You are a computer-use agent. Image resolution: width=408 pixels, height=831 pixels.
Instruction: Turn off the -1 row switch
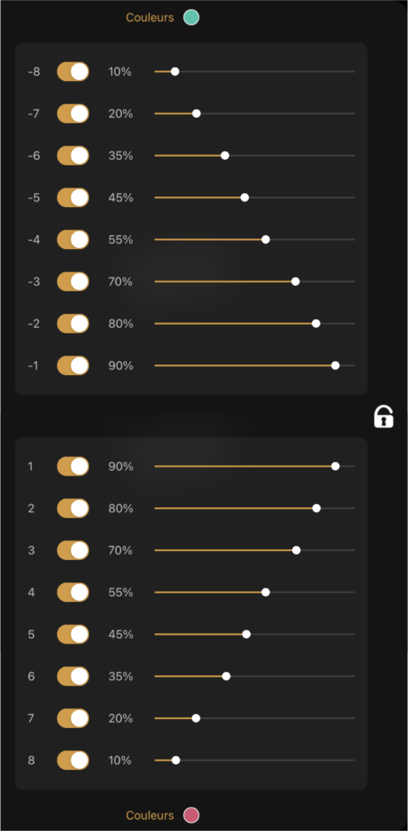click(x=73, y=366)
